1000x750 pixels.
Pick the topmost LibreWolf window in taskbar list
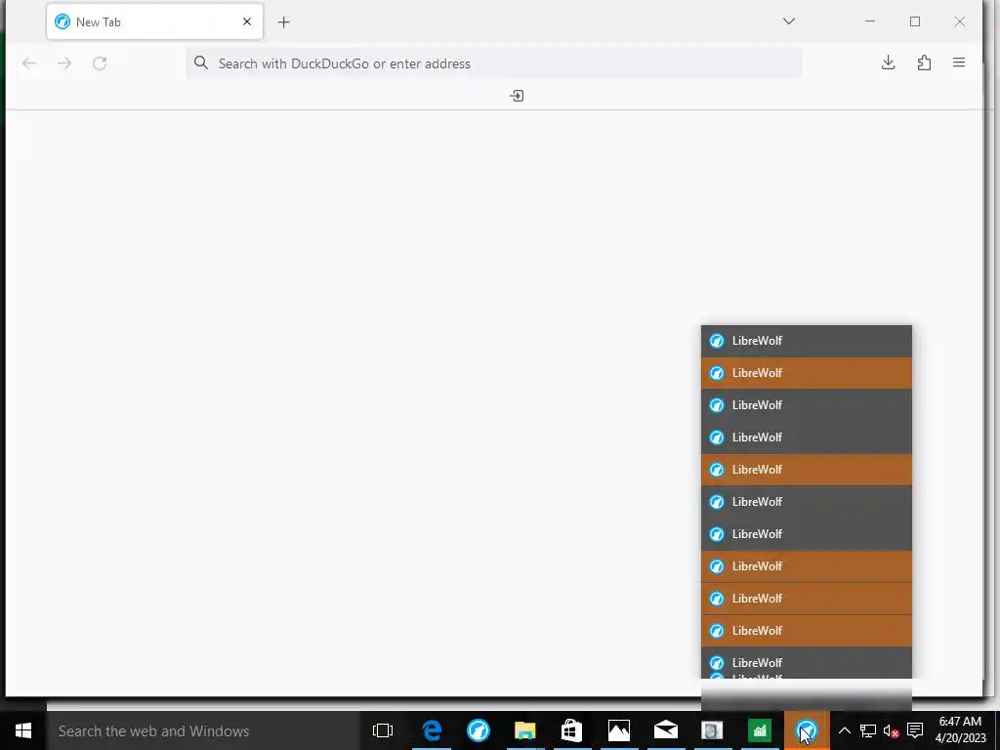[806, 341]
